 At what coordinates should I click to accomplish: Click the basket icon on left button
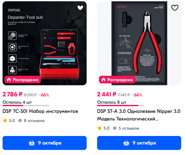pos(32,143)
